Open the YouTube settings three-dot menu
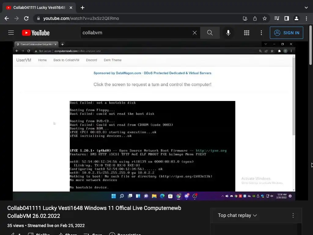The height and width of the screenshot is (235, 313). coord(261,33)
